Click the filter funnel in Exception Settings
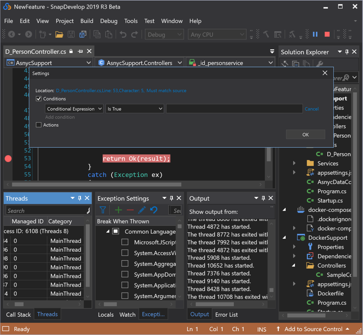 tap(102, 210)
